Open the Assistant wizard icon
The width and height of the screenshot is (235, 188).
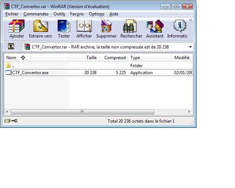[155, 26]
